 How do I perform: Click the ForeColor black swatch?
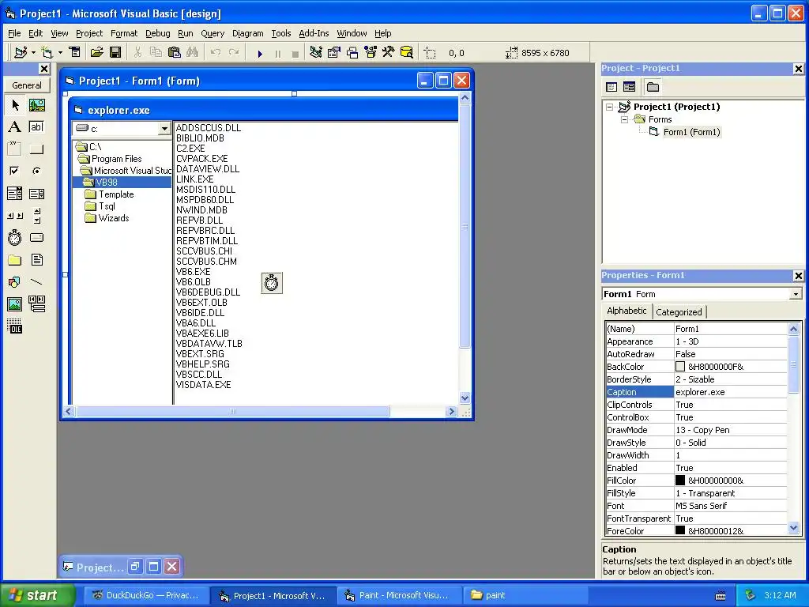[680, 530]
